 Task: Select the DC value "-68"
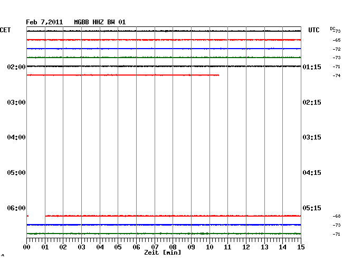(337, 216)
